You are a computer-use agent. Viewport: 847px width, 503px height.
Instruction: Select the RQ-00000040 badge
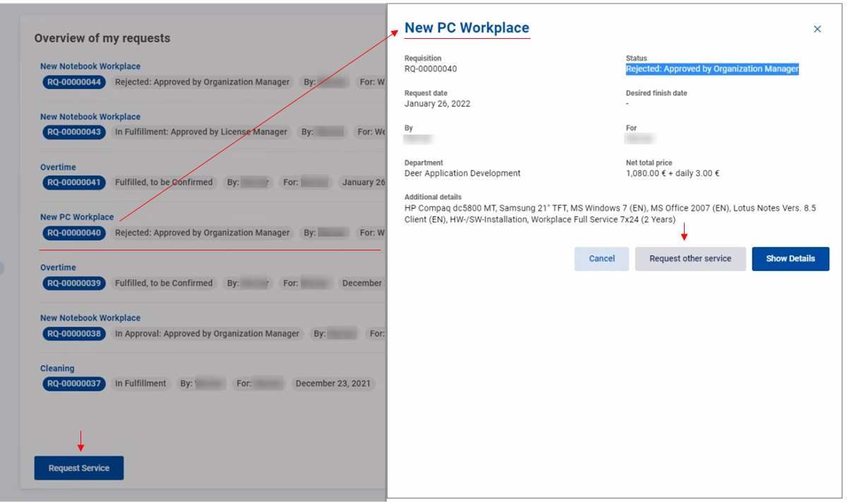[74, 233]
